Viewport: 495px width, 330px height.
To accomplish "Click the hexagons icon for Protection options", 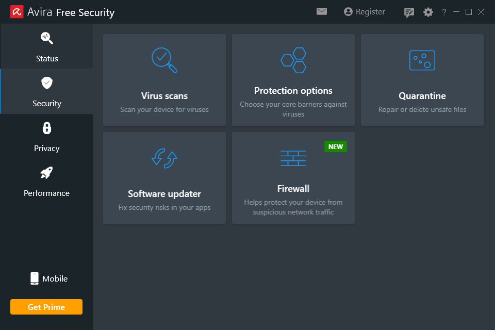I will click(293, 60).
